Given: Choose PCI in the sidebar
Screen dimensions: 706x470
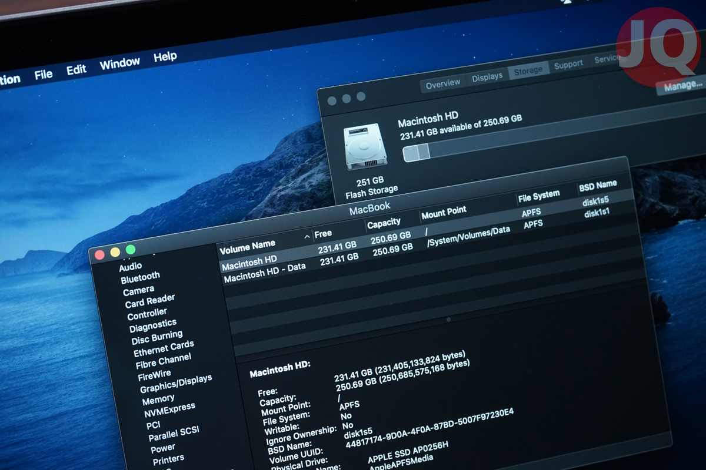Looking at the screenshot, I should [x=154, y=424].
